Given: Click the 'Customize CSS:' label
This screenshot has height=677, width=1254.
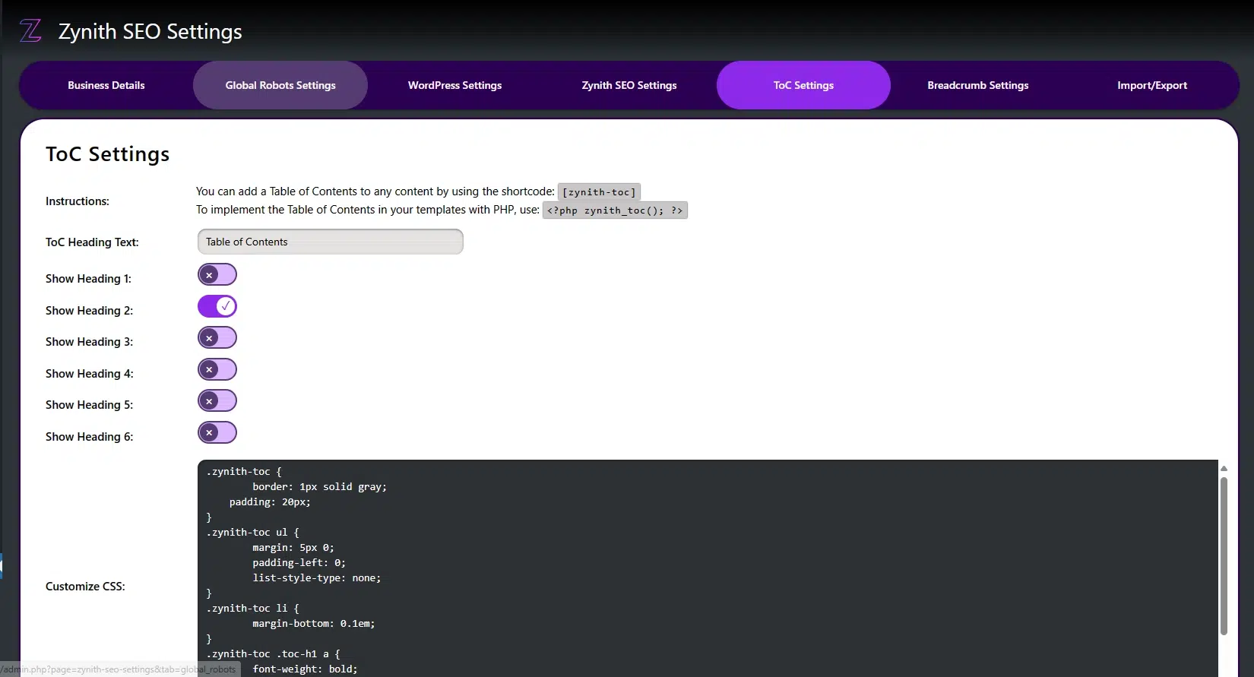Looking at the screenshot, I should click(85, 587).
